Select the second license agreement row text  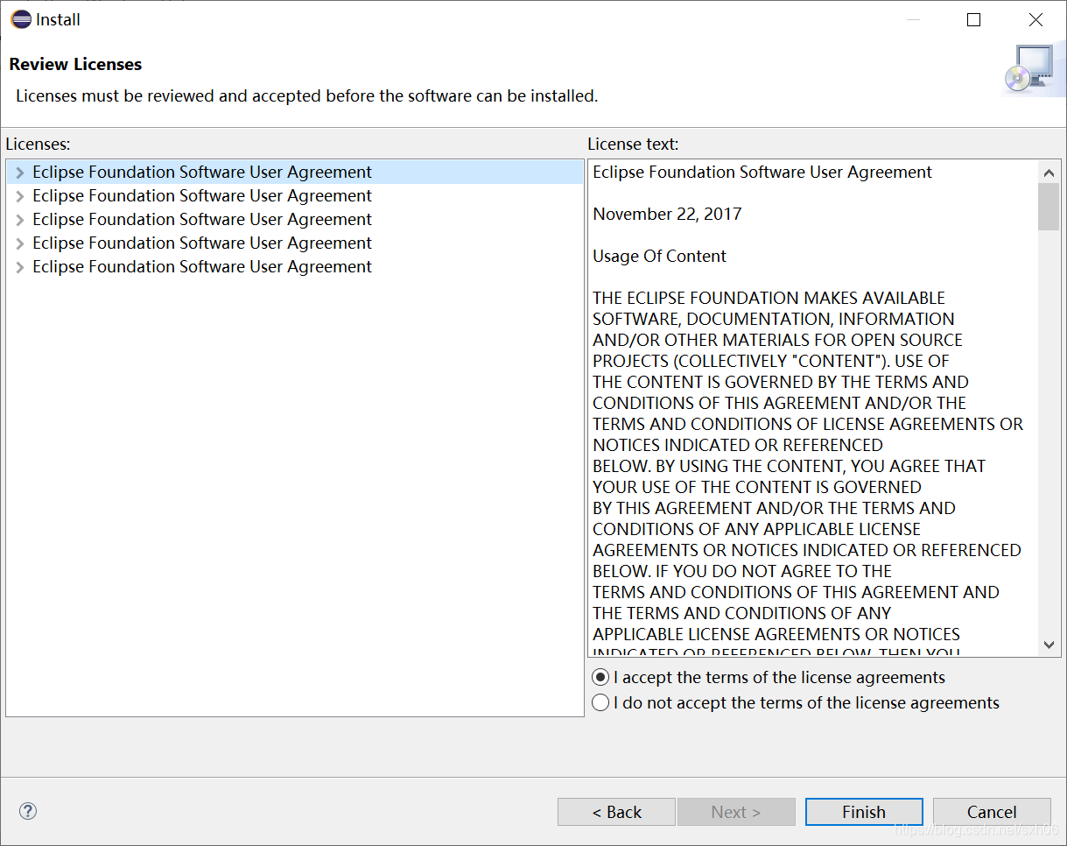pos(202,196)
